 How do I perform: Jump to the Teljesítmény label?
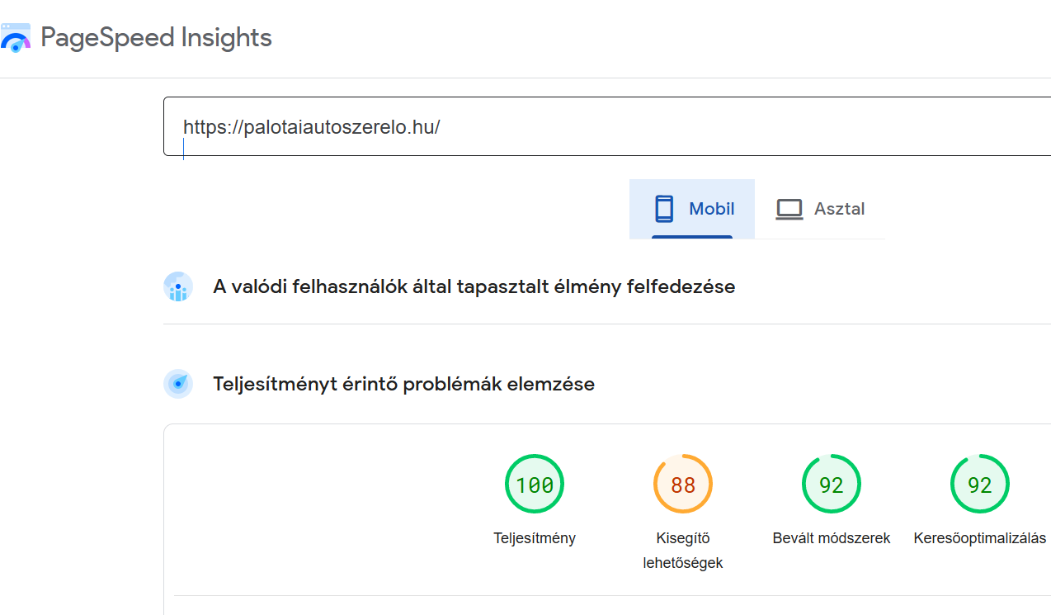[535, 538]
